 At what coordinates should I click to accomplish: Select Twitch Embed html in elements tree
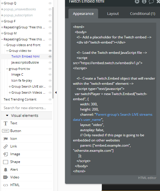25,56
